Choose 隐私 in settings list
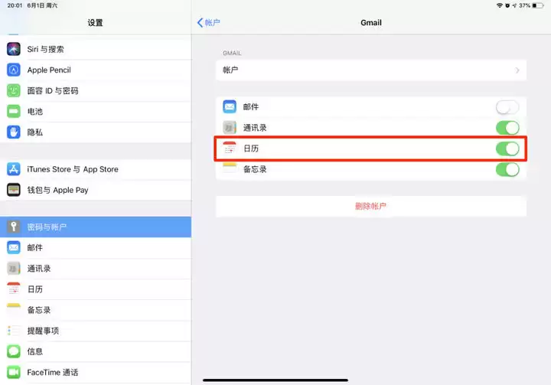This screenshot has width=551, height=385. pyautogui.click(x=96, y=132)
